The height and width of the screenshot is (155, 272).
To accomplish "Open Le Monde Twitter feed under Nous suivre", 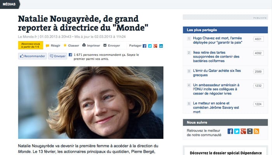I will click(237, 131).
